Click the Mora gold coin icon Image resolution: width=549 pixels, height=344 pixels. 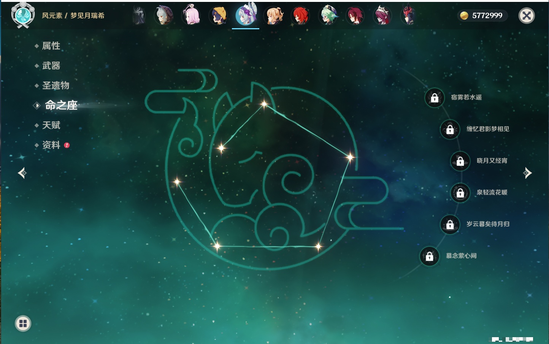click(464, 16)
